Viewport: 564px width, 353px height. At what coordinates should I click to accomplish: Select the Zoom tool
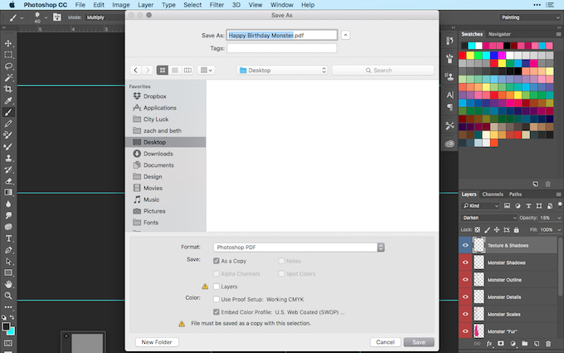tap(8, 296)
